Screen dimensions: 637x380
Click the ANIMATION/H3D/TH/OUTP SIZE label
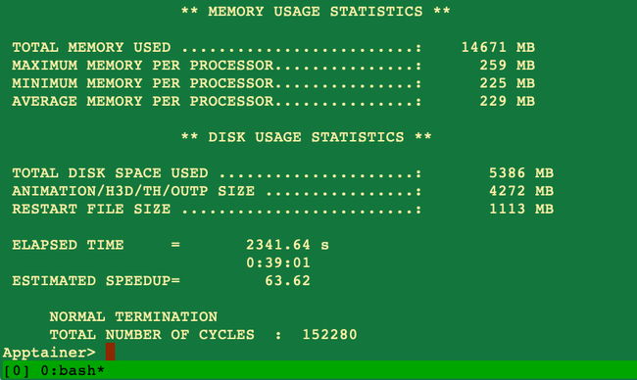[x=133, y=191]
